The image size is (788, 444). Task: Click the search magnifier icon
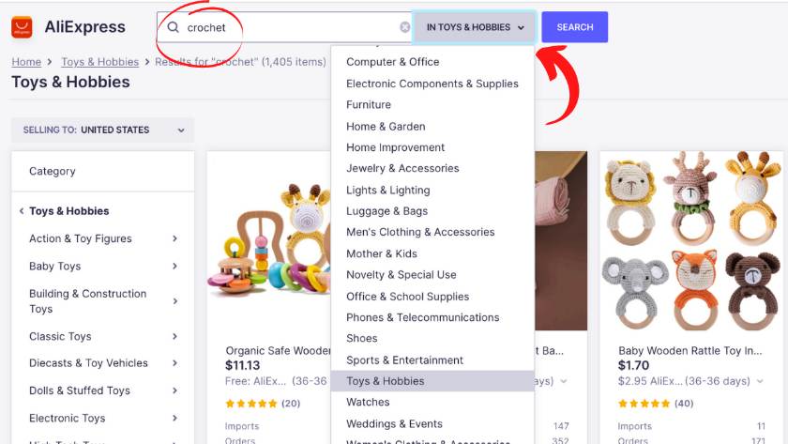click(x=173, y=27)
